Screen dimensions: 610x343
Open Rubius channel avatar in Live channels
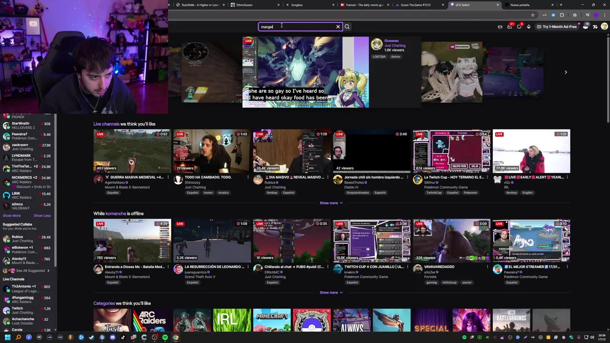click(x=258, y=180)
